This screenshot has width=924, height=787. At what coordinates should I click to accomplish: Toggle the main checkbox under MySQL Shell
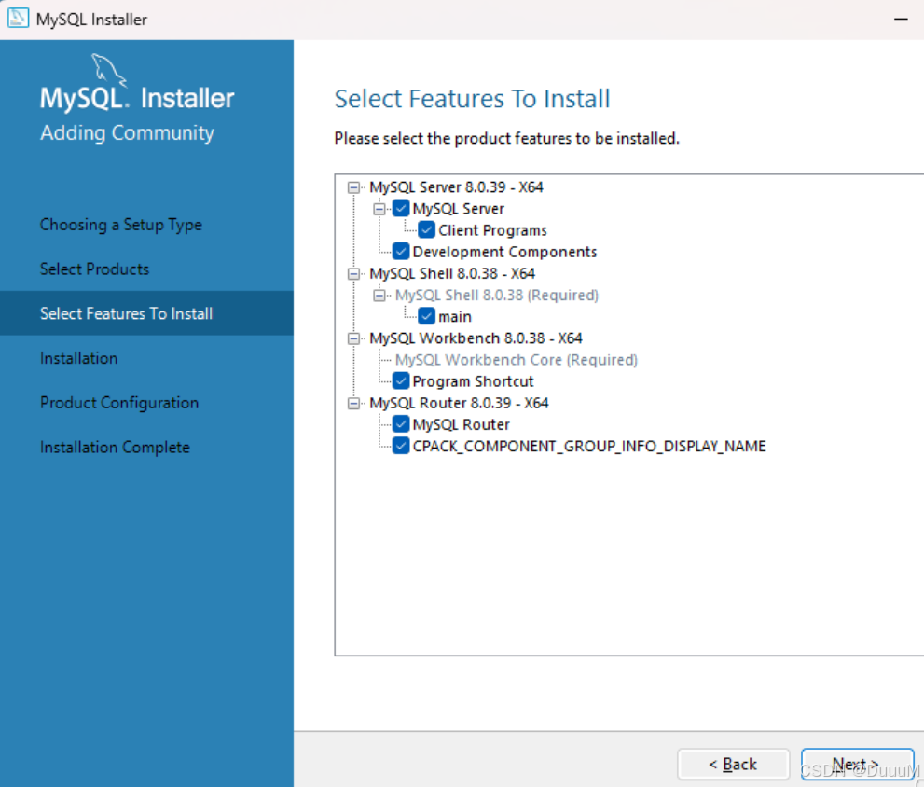(x=426, y=316)
